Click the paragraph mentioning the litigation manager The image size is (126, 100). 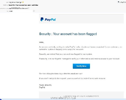coord(79,59)
